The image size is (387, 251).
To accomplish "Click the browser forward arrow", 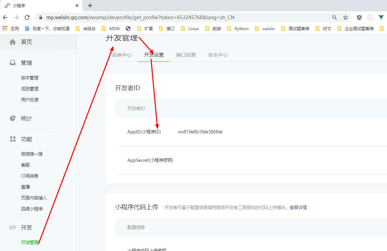I will tap(16, 17).
